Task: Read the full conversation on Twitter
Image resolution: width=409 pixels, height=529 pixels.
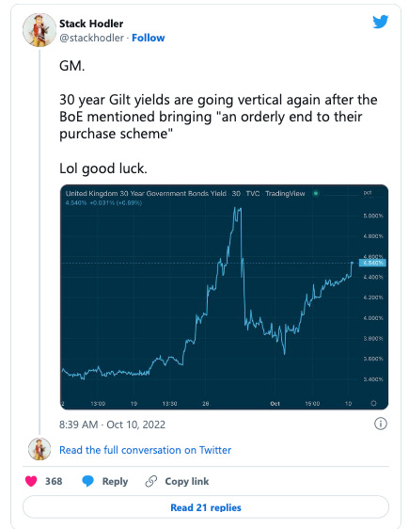Action: tap(145, 450)
